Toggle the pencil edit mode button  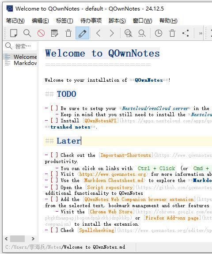(x=82, y=33)
